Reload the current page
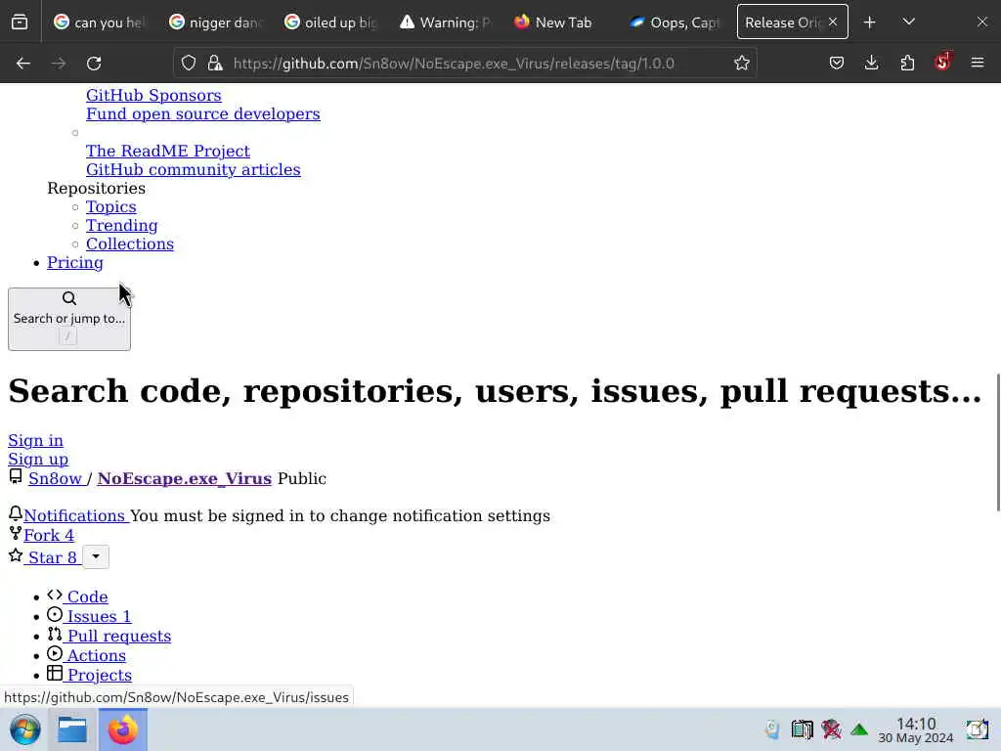 click(x=94, y=64)
